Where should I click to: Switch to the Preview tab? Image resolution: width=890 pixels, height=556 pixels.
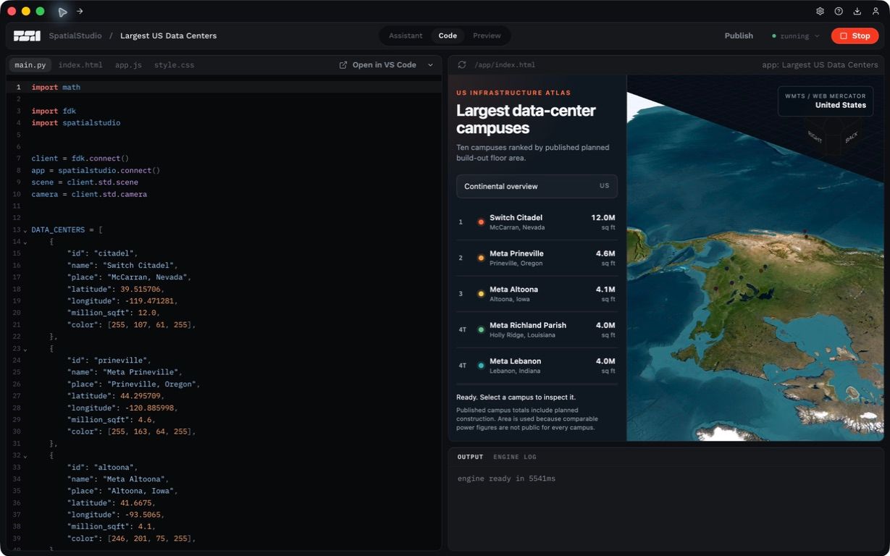coord(487,35)
